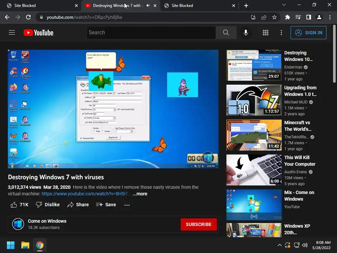
Task: Click the browser forward arrow
Action: pos(18,17)
